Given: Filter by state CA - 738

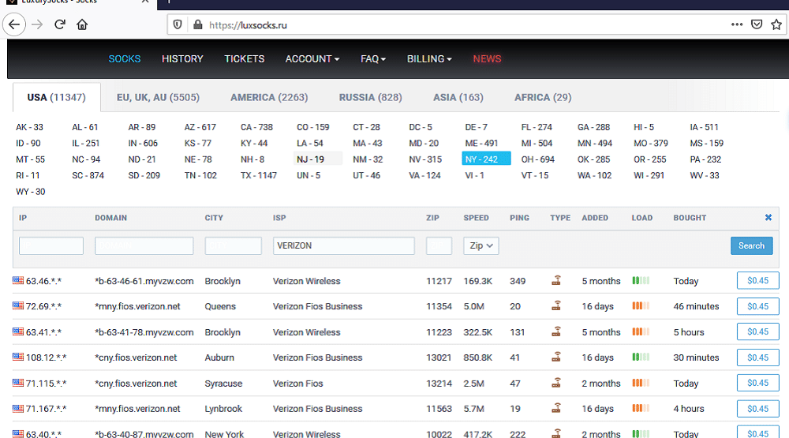Looking at the screenshot, I should [256, 127].
